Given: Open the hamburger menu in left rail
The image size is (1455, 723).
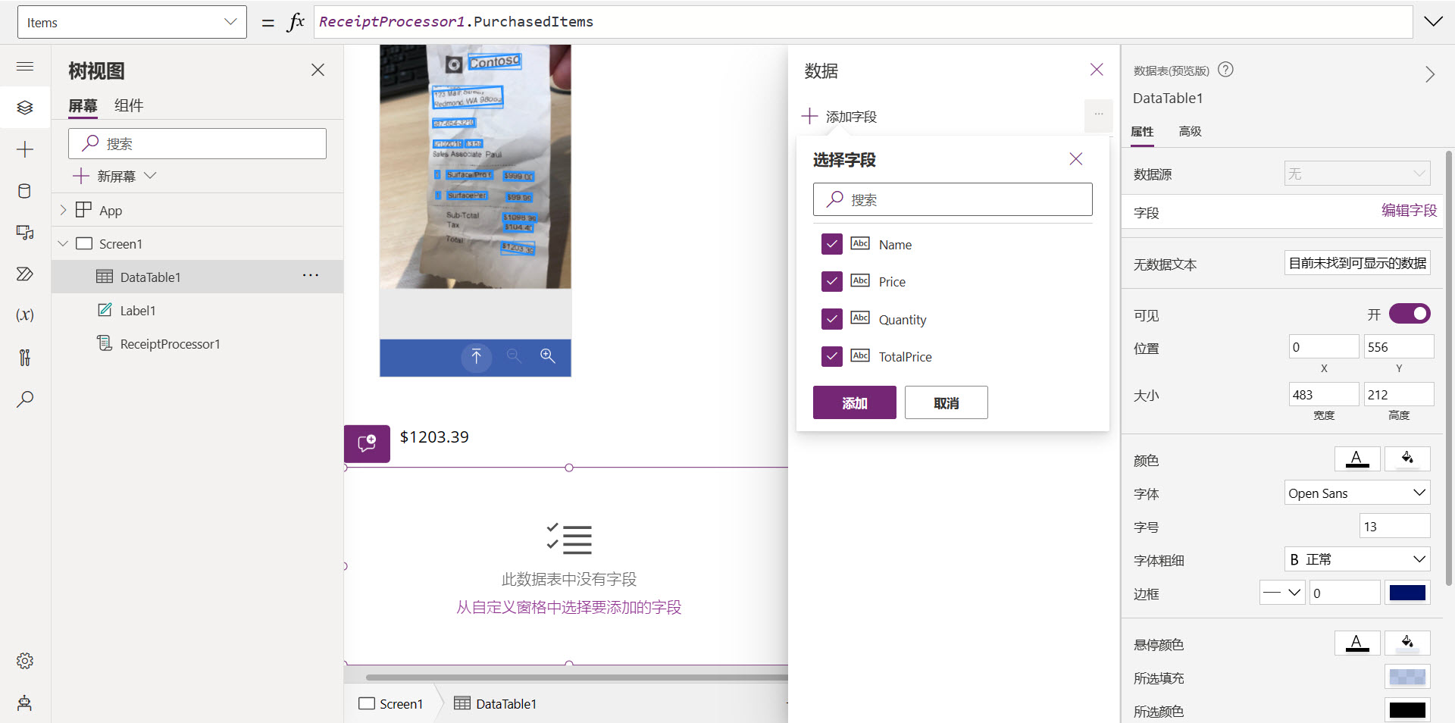Looking at the screenshot, I should 25,67.
